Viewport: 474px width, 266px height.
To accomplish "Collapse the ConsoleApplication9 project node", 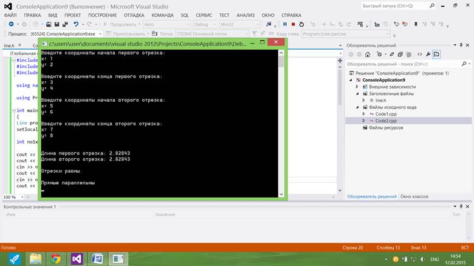I will point(351,80).
